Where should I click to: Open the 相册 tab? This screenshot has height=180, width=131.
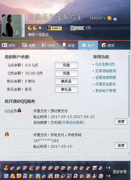[28, 45]
